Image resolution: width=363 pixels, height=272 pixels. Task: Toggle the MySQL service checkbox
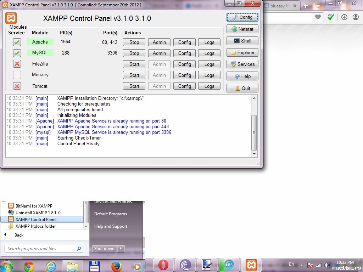pos(17,53)
